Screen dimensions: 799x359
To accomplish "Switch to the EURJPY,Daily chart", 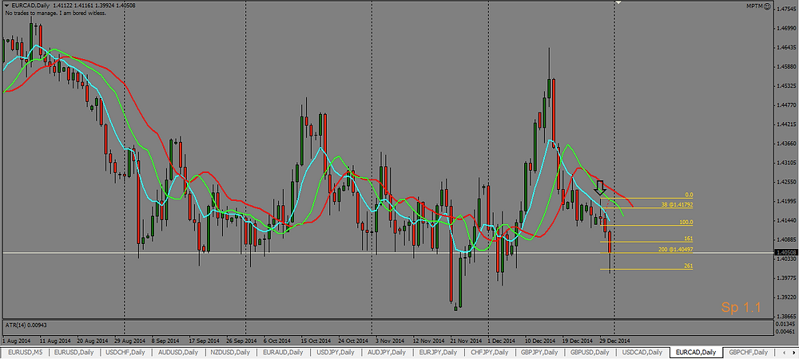I will tap(439, 352).
